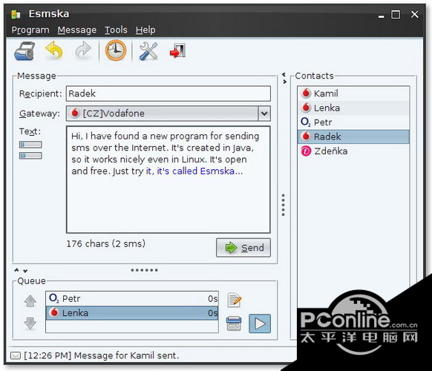The width and height of the screenshot is (432, 371).
Task: Open the Help menu
Action: (145, 30)
